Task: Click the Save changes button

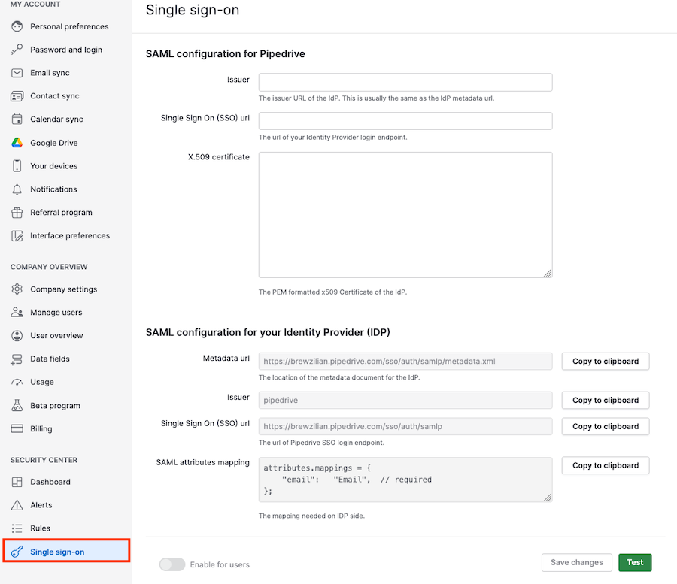Action: click(x=576, y=562)
